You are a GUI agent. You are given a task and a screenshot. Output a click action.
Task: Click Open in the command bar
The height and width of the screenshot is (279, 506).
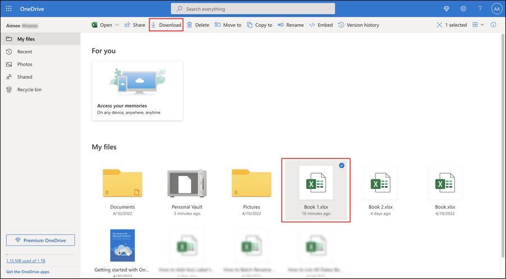(102, 25)
